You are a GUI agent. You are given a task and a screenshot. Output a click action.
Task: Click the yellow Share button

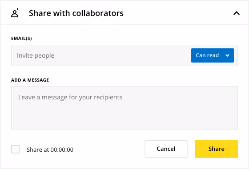pos(217,149)
